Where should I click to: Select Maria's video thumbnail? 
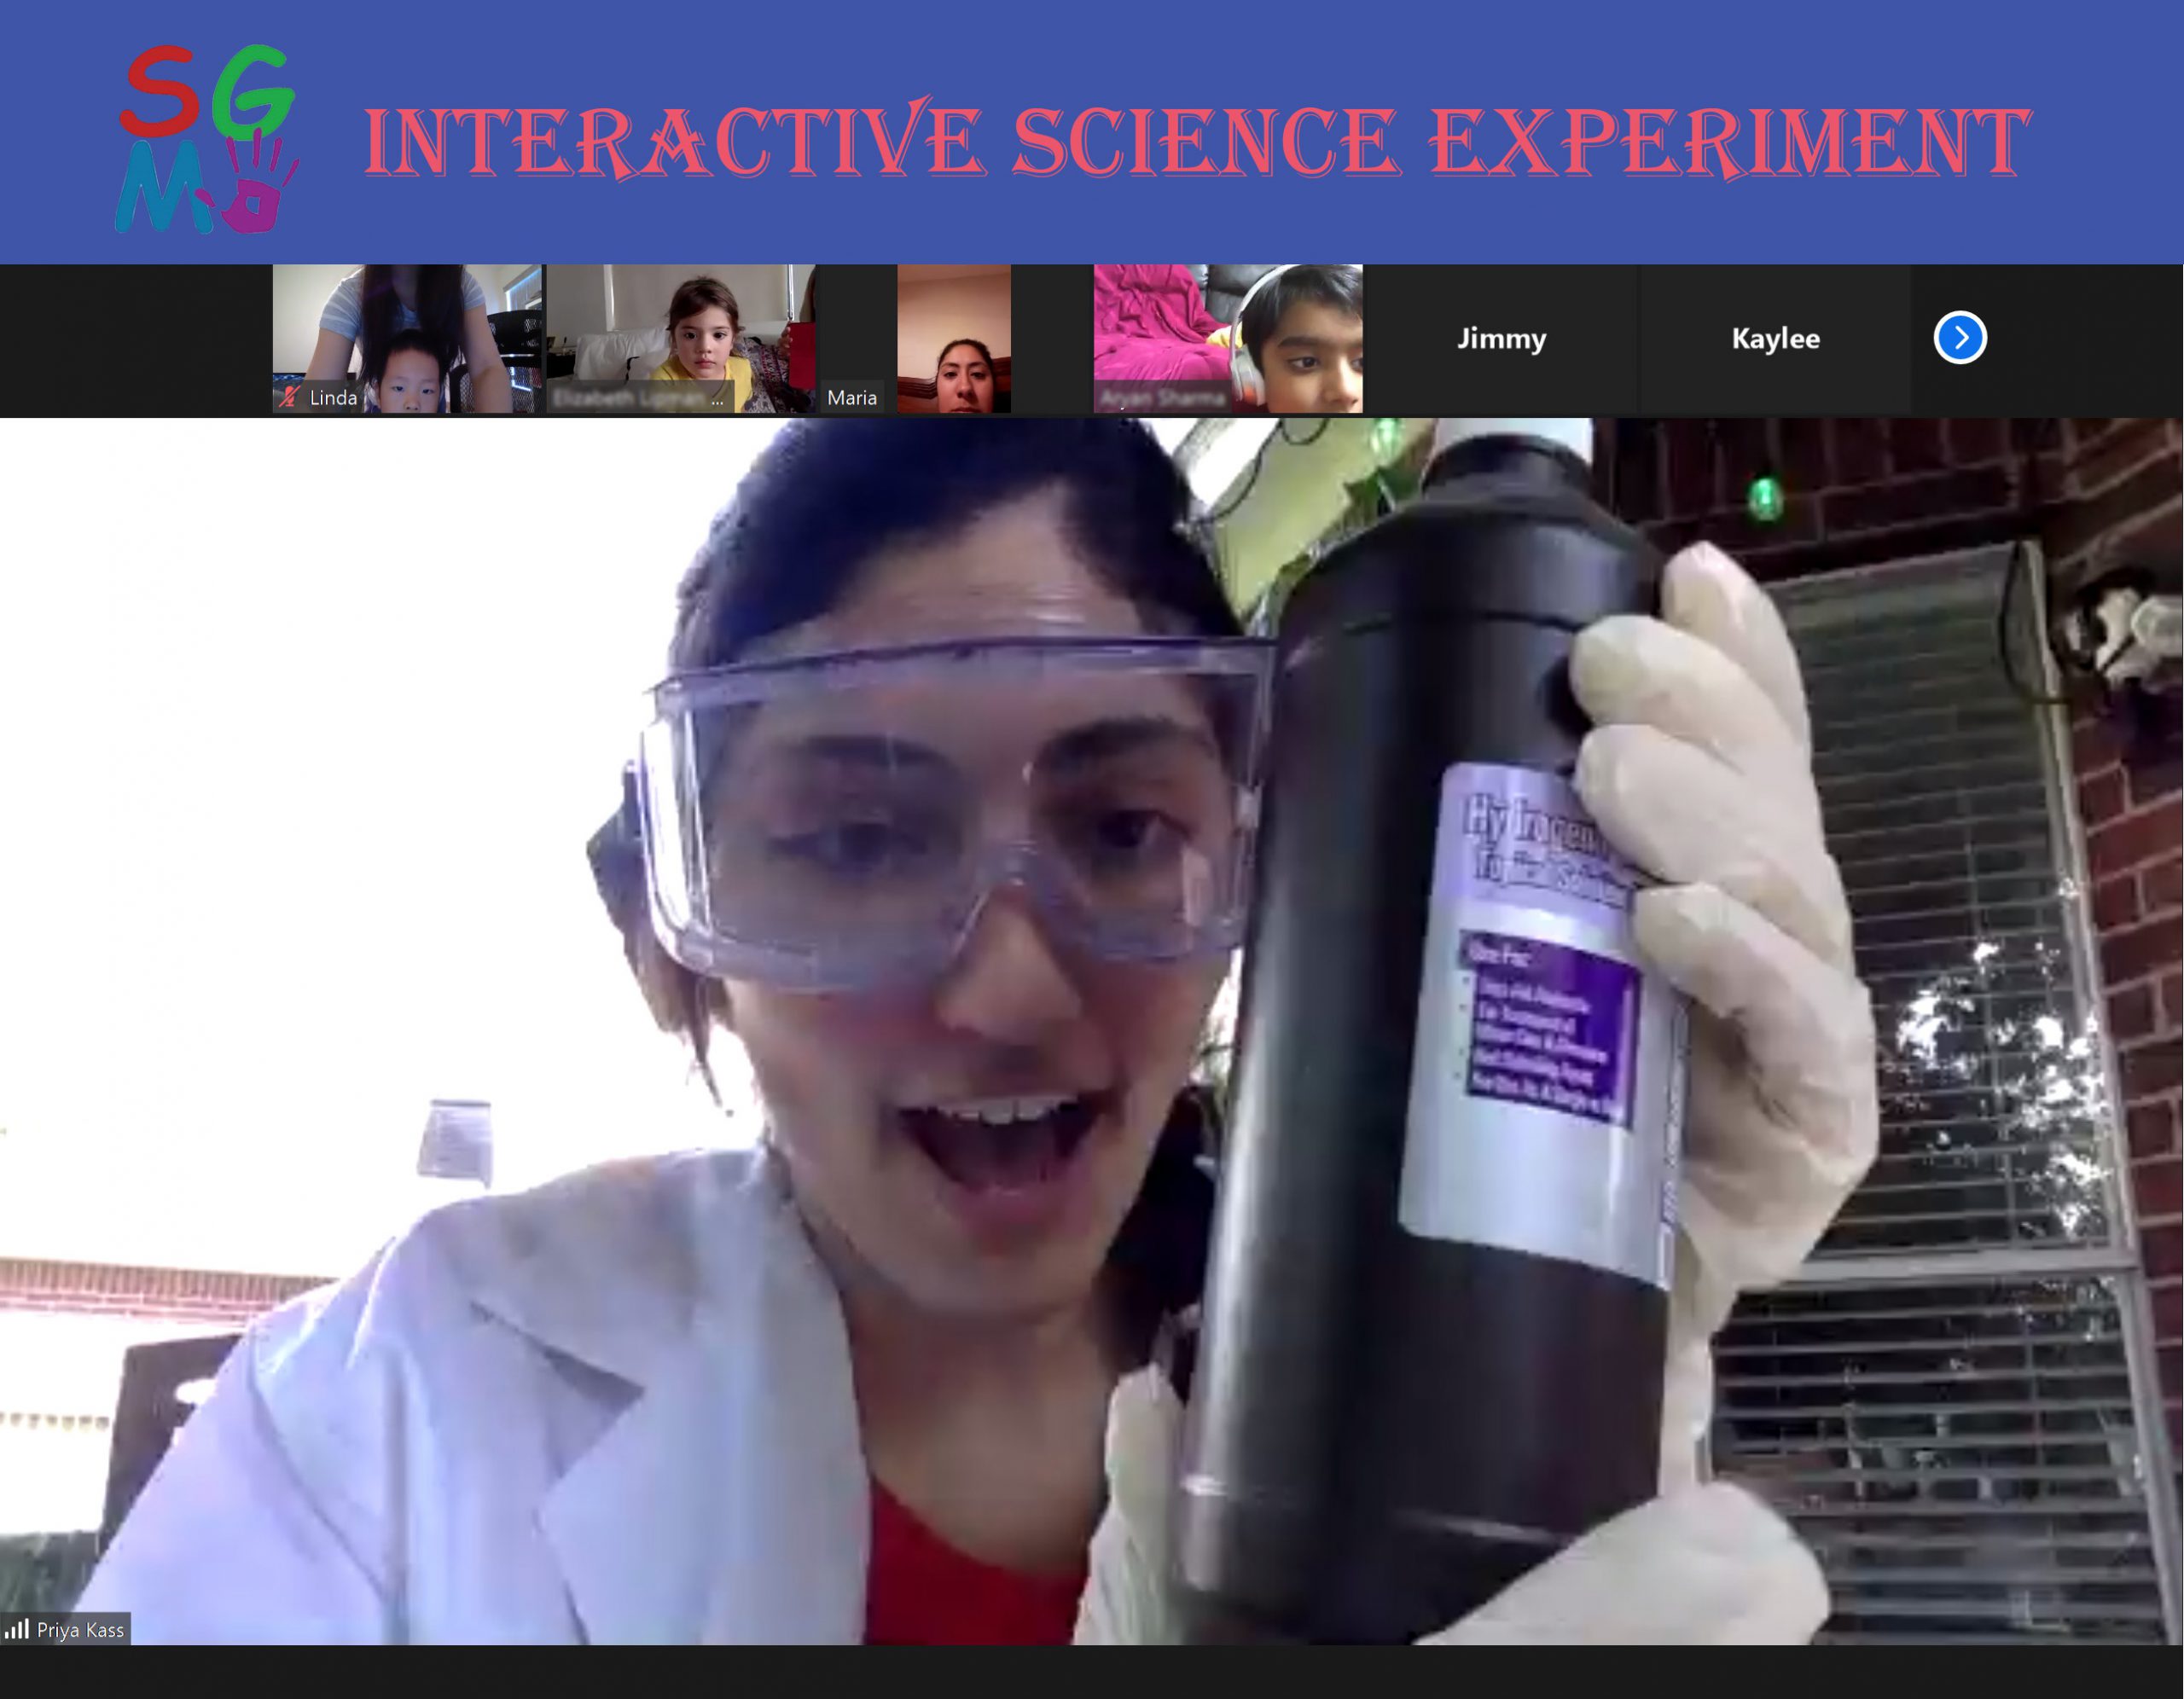click(954, 338)
